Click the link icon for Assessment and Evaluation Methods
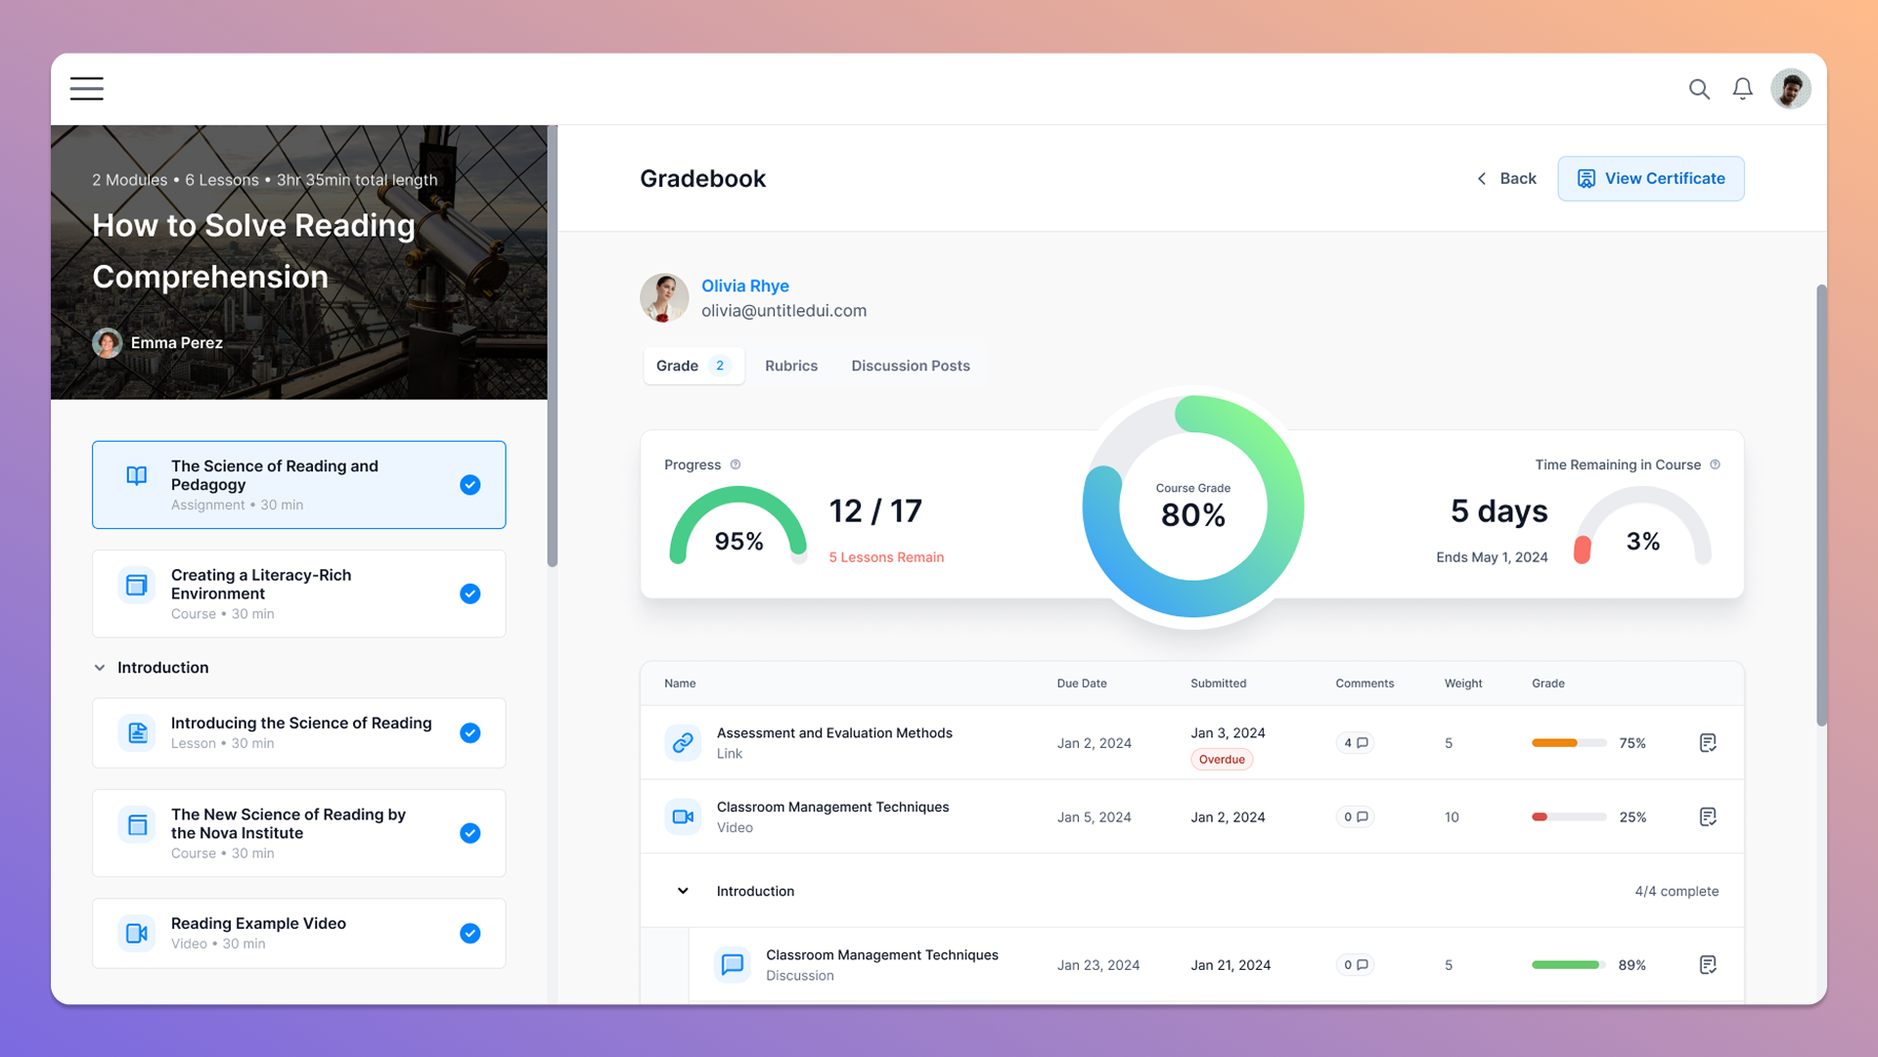 click(683, 742)
